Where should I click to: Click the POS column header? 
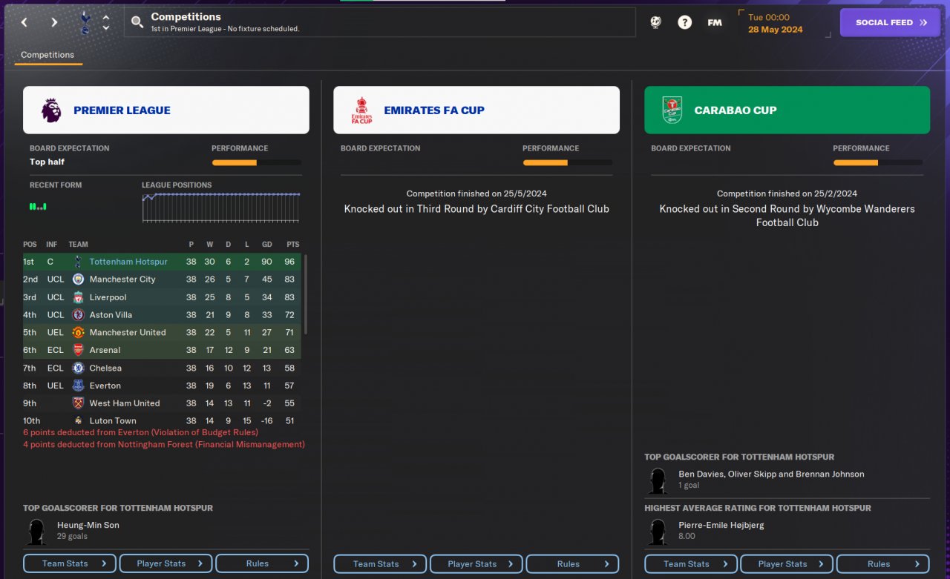pyautogui.click(x=30, y=245)
